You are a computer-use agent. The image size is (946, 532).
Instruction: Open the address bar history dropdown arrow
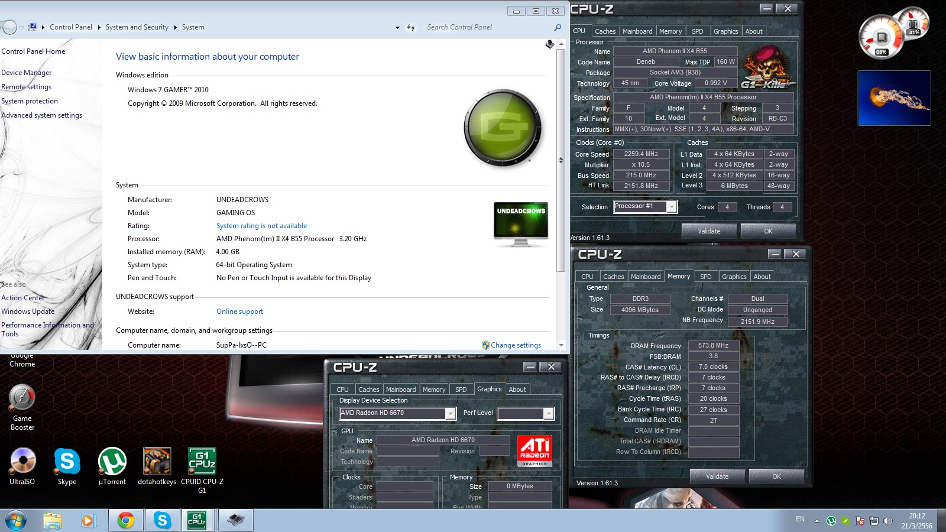tap(397, 27)
